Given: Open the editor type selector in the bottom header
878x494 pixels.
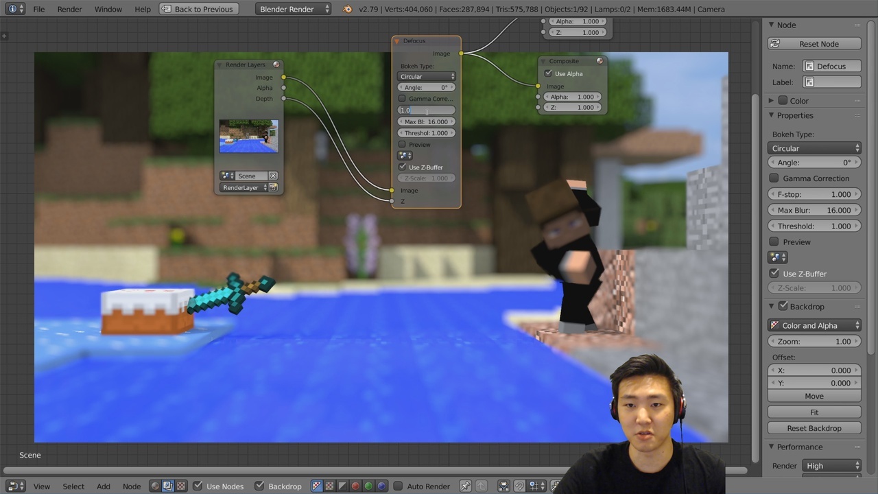Looking at the screenshot, I should (14, 486).
